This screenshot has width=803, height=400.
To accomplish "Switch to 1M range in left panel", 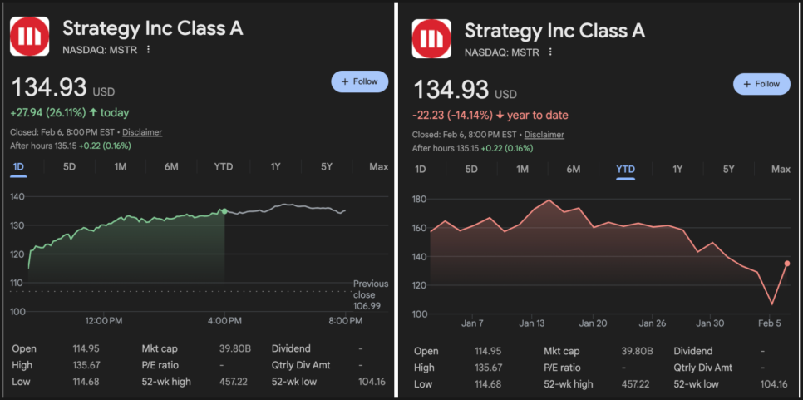I will [121, 167].
